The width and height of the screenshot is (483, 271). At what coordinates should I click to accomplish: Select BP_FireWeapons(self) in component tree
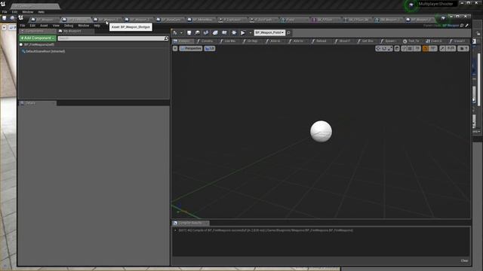point(39,44)
